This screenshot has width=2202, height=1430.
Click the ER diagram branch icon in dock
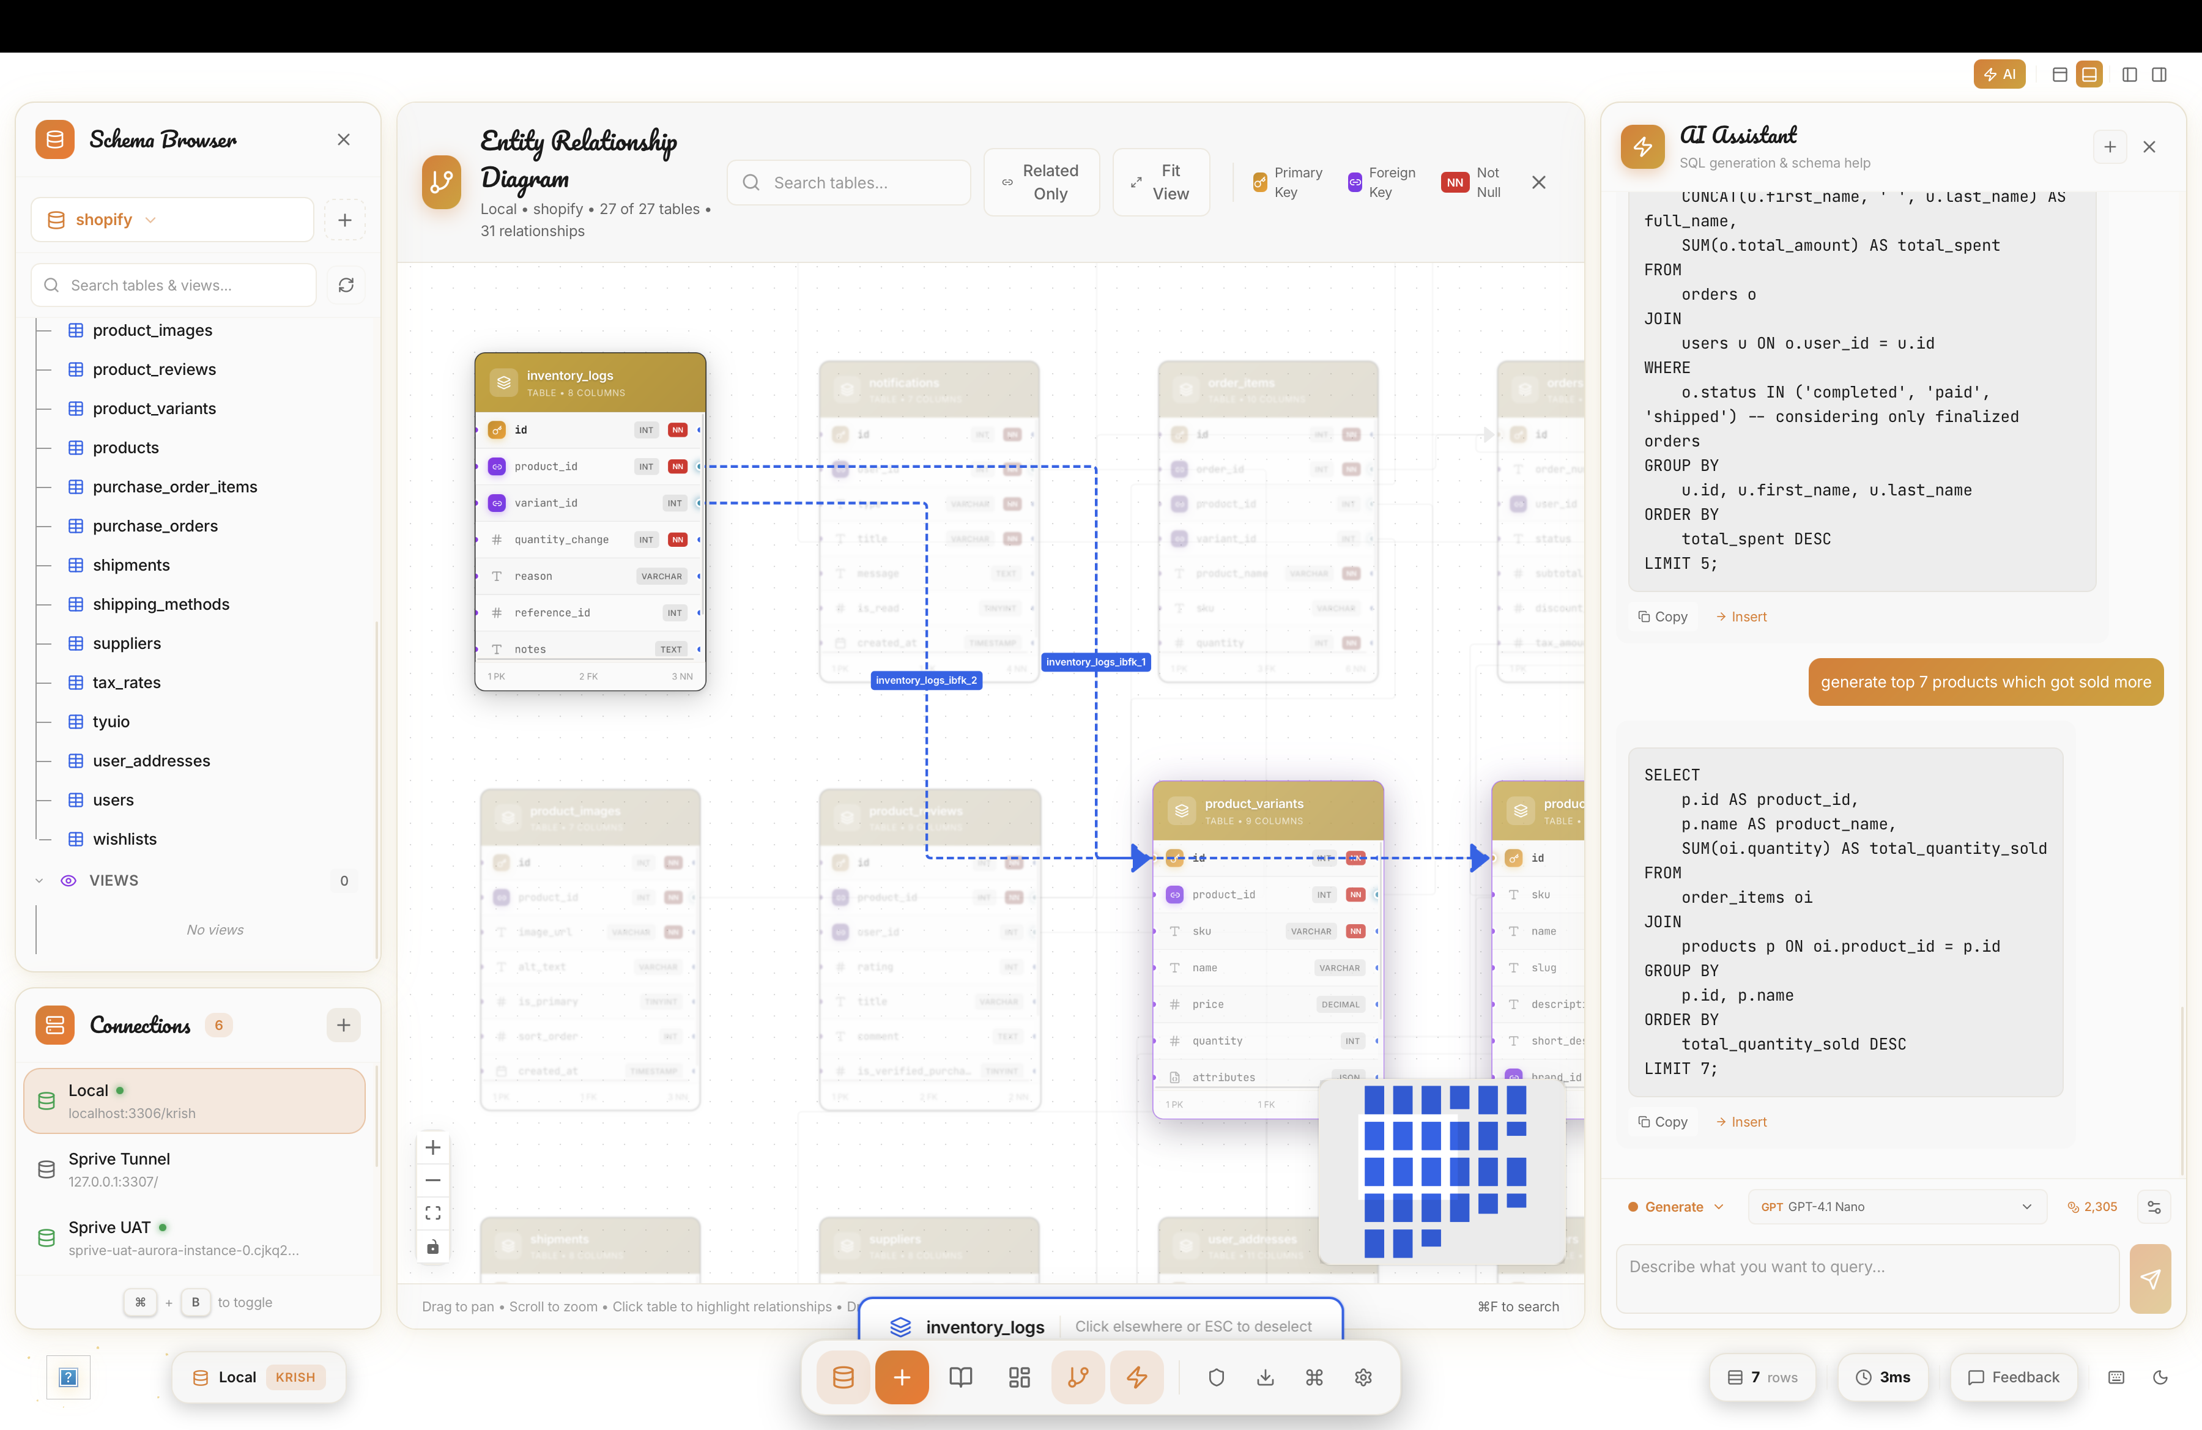[1078, 1377]
